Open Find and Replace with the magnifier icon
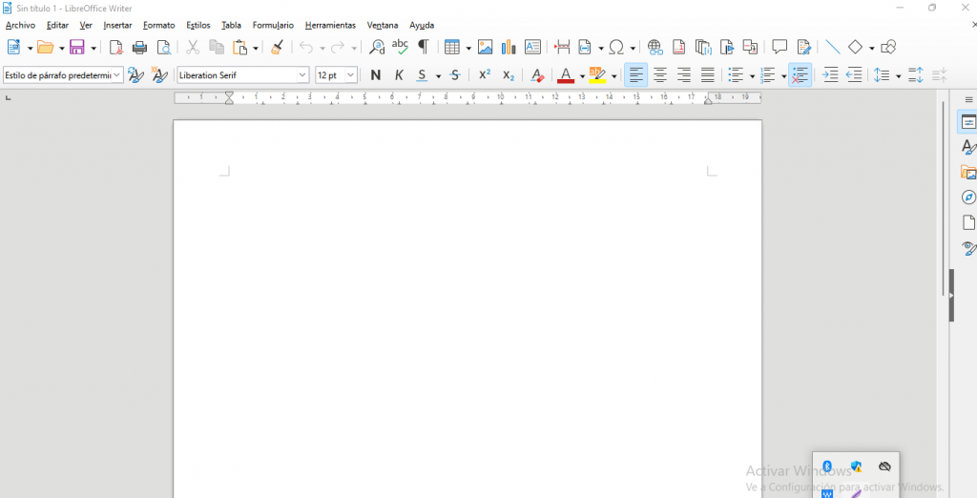Screen dimensions: 977x498 377,47
